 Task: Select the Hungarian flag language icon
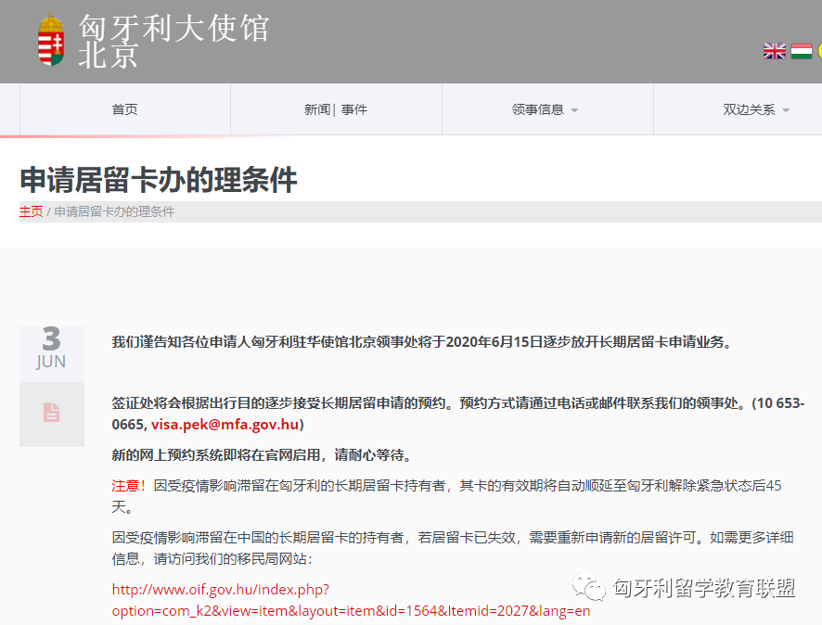pyautogui.click(x=802, y=51)
